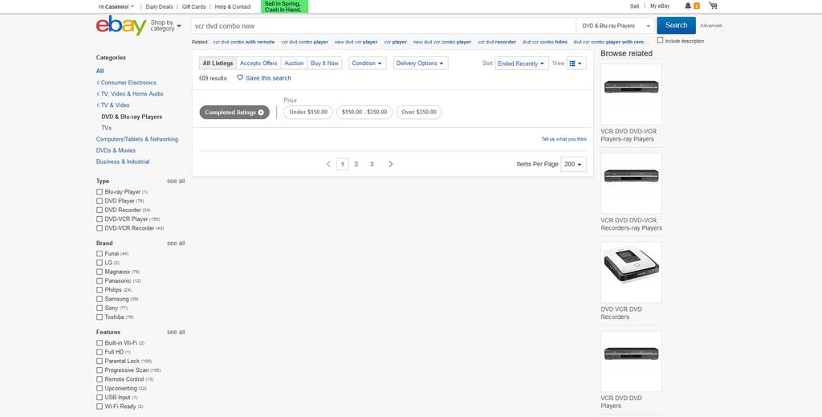Go to next results page arrow

click(391, 164)
